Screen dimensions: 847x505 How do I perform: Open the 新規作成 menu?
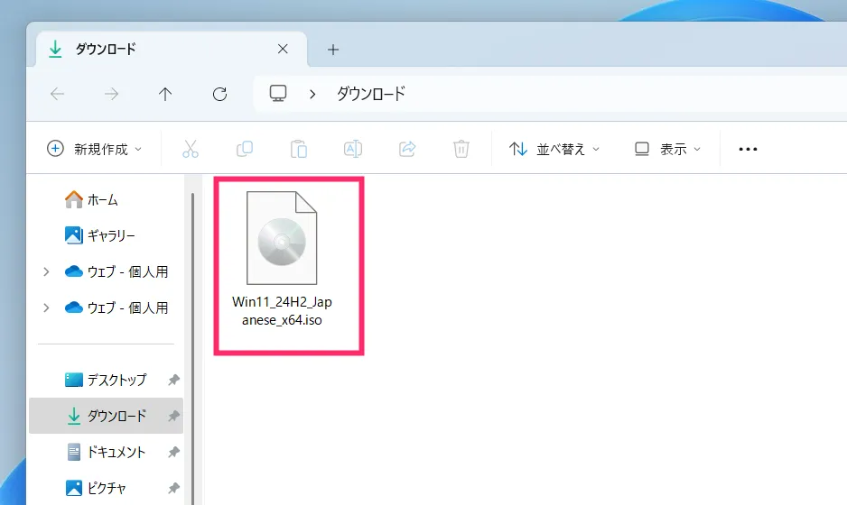95,149
